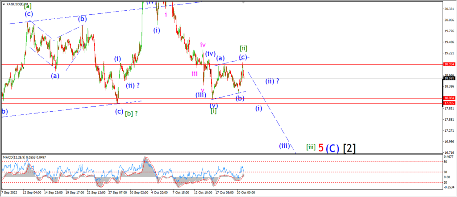Select the red 18.084 price level tag
The image size is (457, 197).
click(448, 98)
